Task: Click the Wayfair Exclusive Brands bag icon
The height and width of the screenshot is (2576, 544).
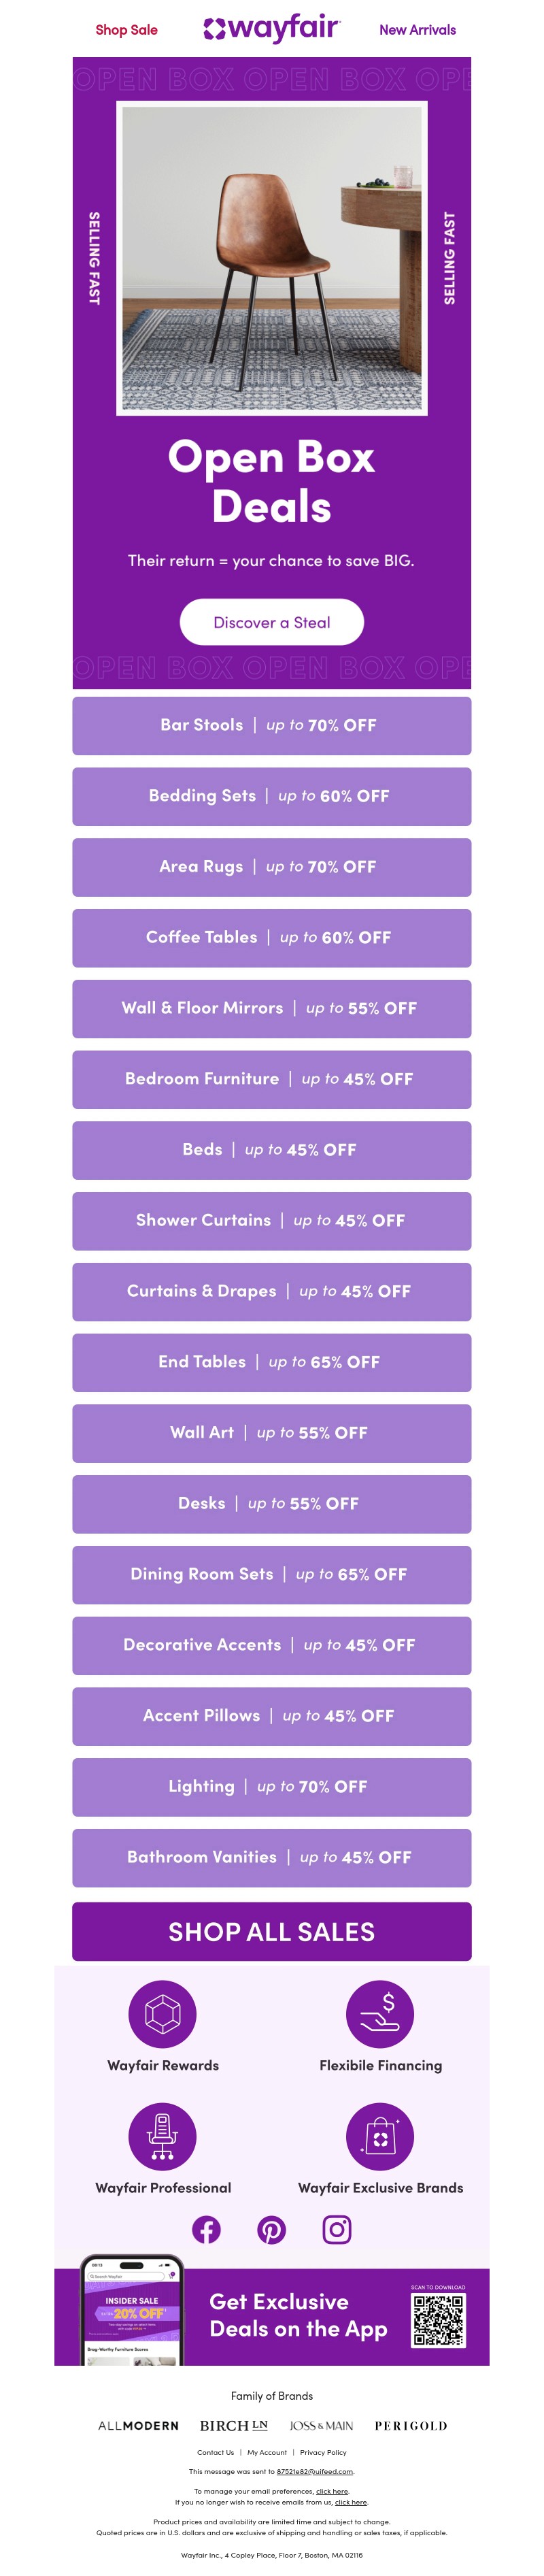Action: click(380, 2136)
